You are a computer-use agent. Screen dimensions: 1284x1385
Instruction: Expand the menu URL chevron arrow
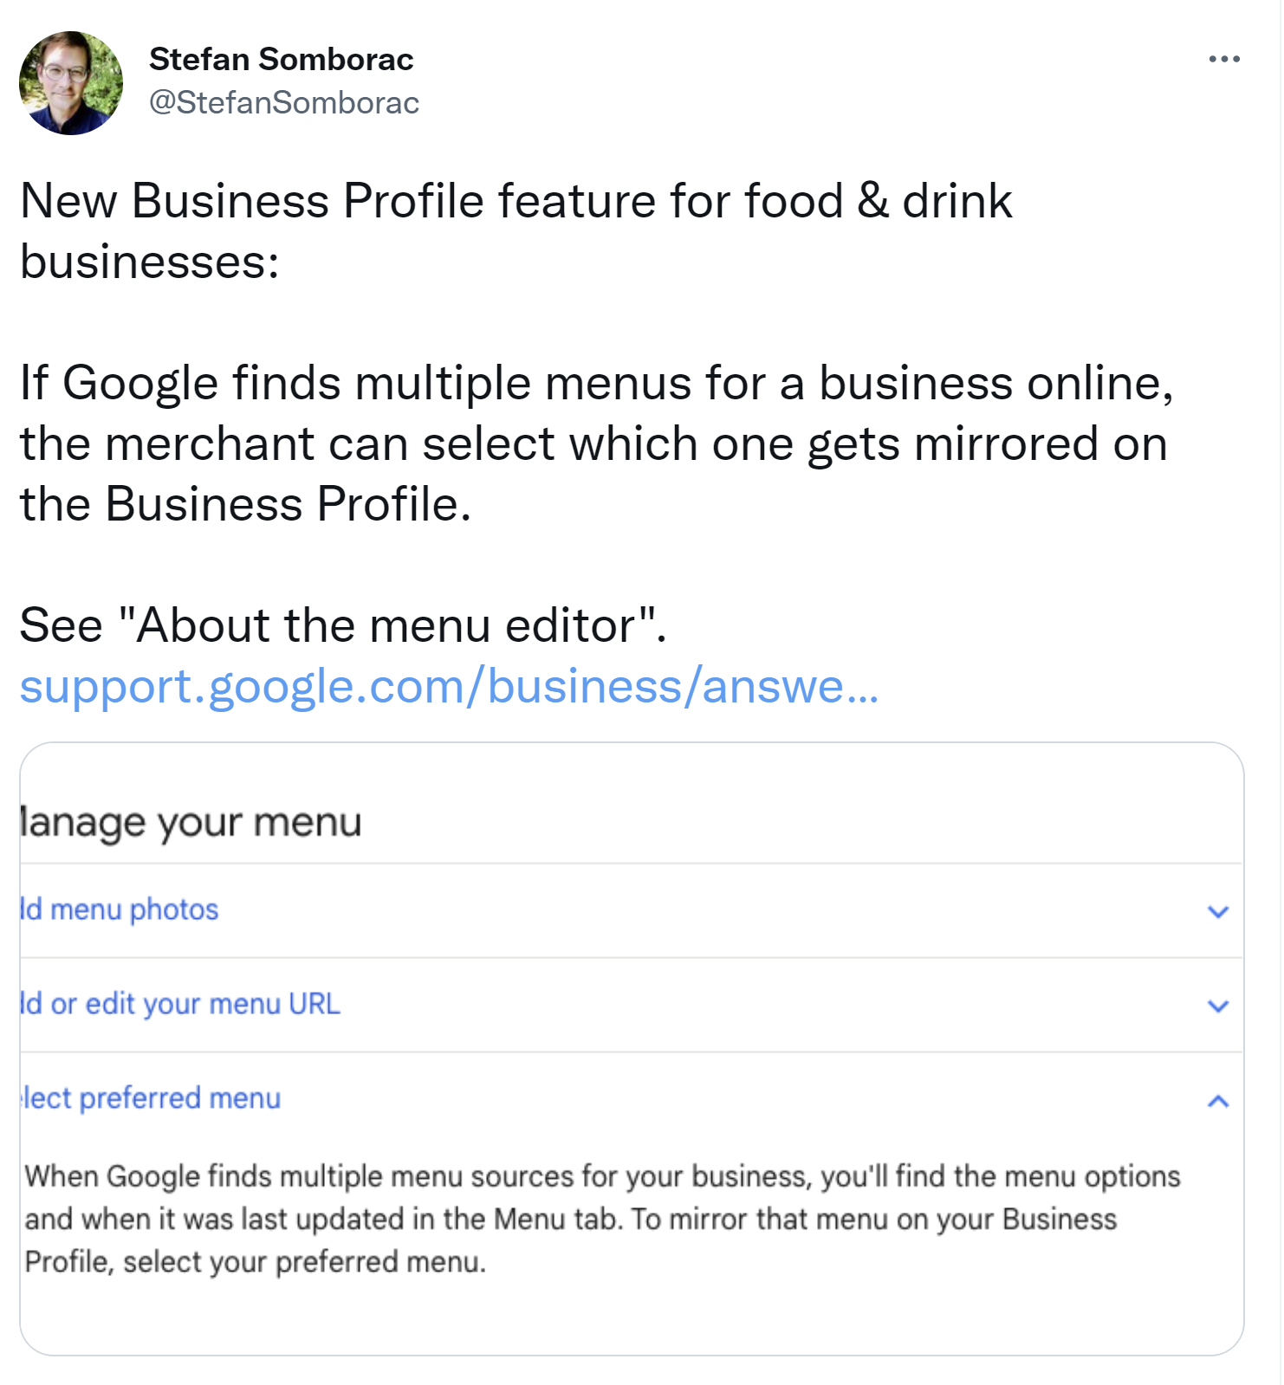[x=1217, y=1006]
